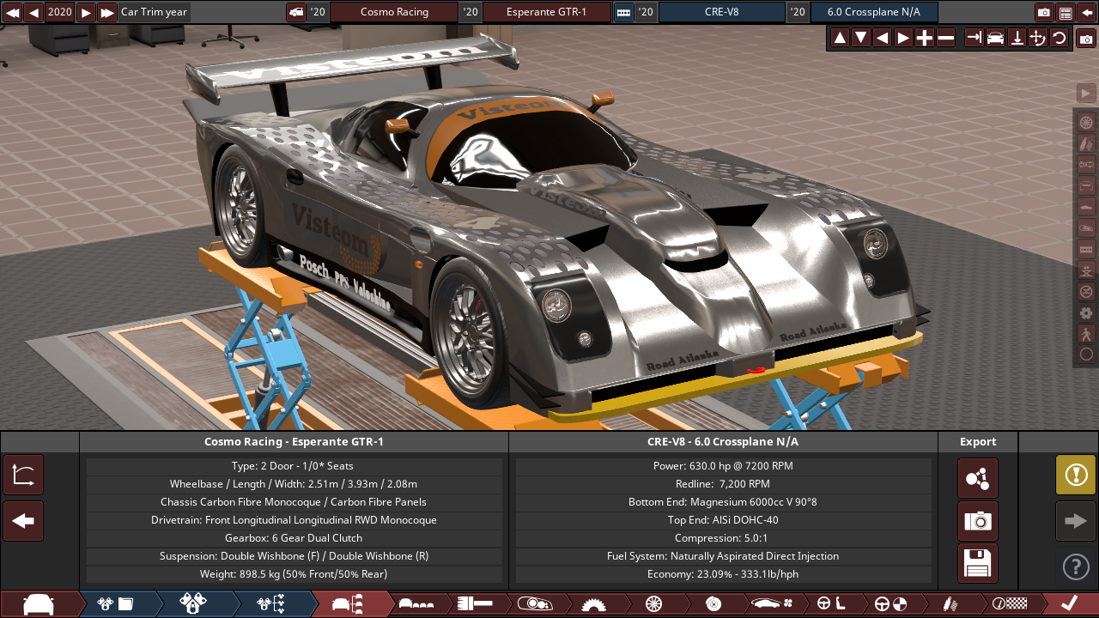Toggle the car with engine icon in the sidebar
The image size is (1099, 618).
pyautogui.click(x=1086, y=228)
